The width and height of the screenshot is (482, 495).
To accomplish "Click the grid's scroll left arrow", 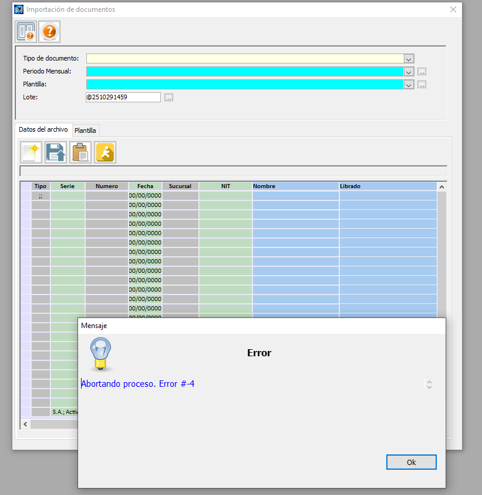I will point(25,424).
